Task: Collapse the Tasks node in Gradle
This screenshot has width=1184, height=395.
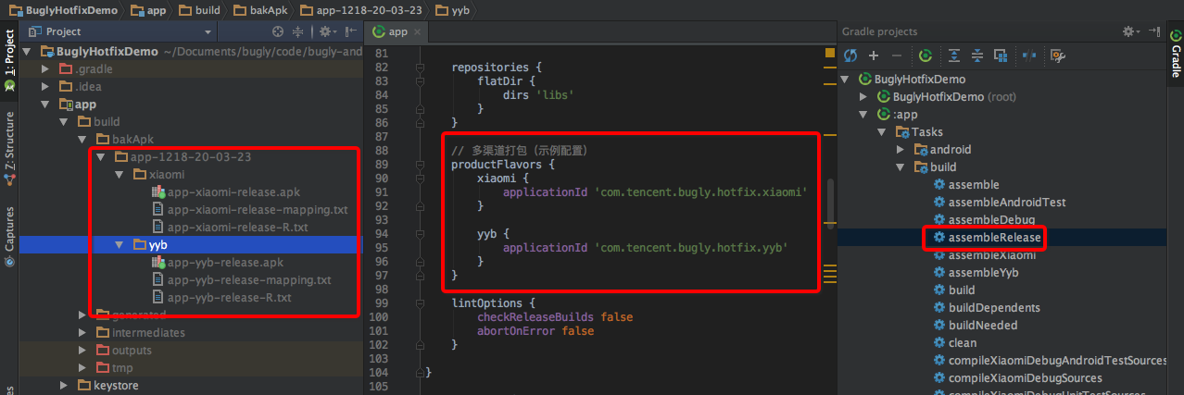Action: click(883, 132)
